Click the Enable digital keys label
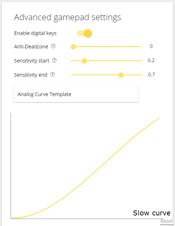 click(x=35, y=33)
